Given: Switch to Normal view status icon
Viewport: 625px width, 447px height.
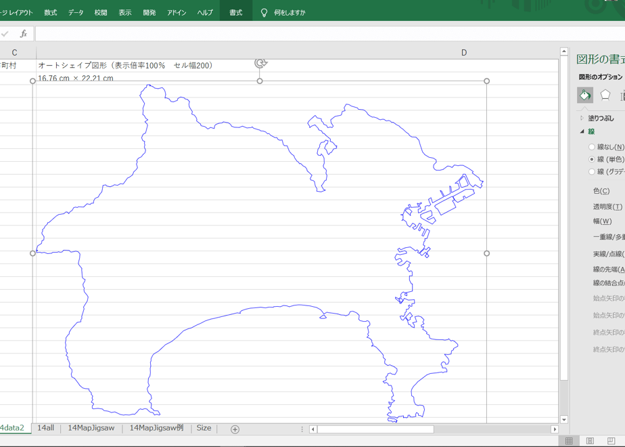Looking at the screenshot, I should coord(569,441).
